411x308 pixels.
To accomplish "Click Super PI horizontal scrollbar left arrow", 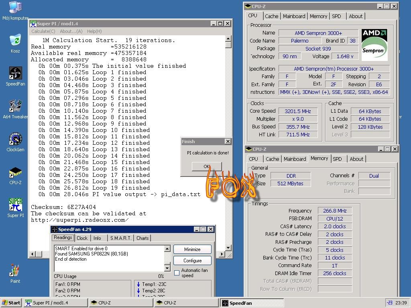I will 33,254.
